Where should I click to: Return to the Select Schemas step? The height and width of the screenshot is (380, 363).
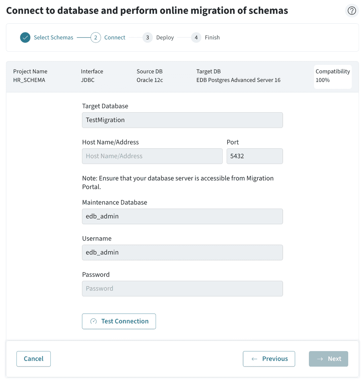(53, 37)
